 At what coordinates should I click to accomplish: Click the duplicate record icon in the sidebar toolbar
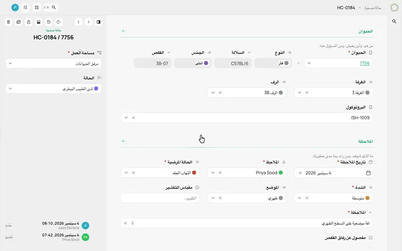point(18,22)
